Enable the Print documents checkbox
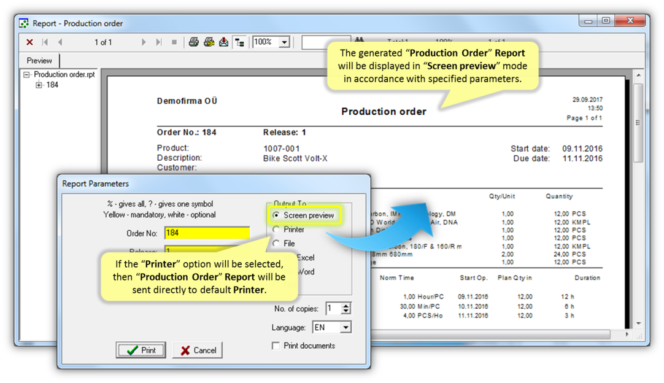Viewport: 664px width, 383px height. 276,346
